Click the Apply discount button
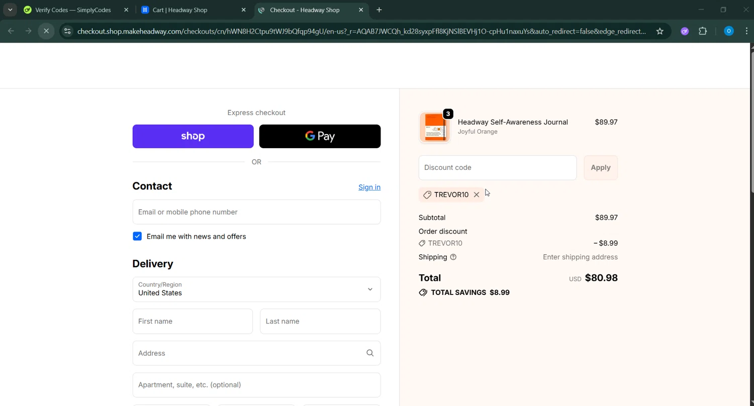754x406 pixels. (601, 168)
